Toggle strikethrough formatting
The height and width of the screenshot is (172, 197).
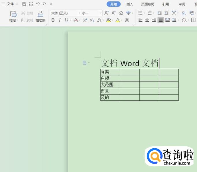point(76,20)
